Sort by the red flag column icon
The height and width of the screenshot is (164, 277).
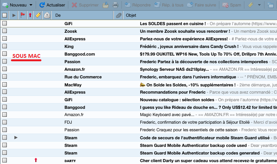[22, 15]
